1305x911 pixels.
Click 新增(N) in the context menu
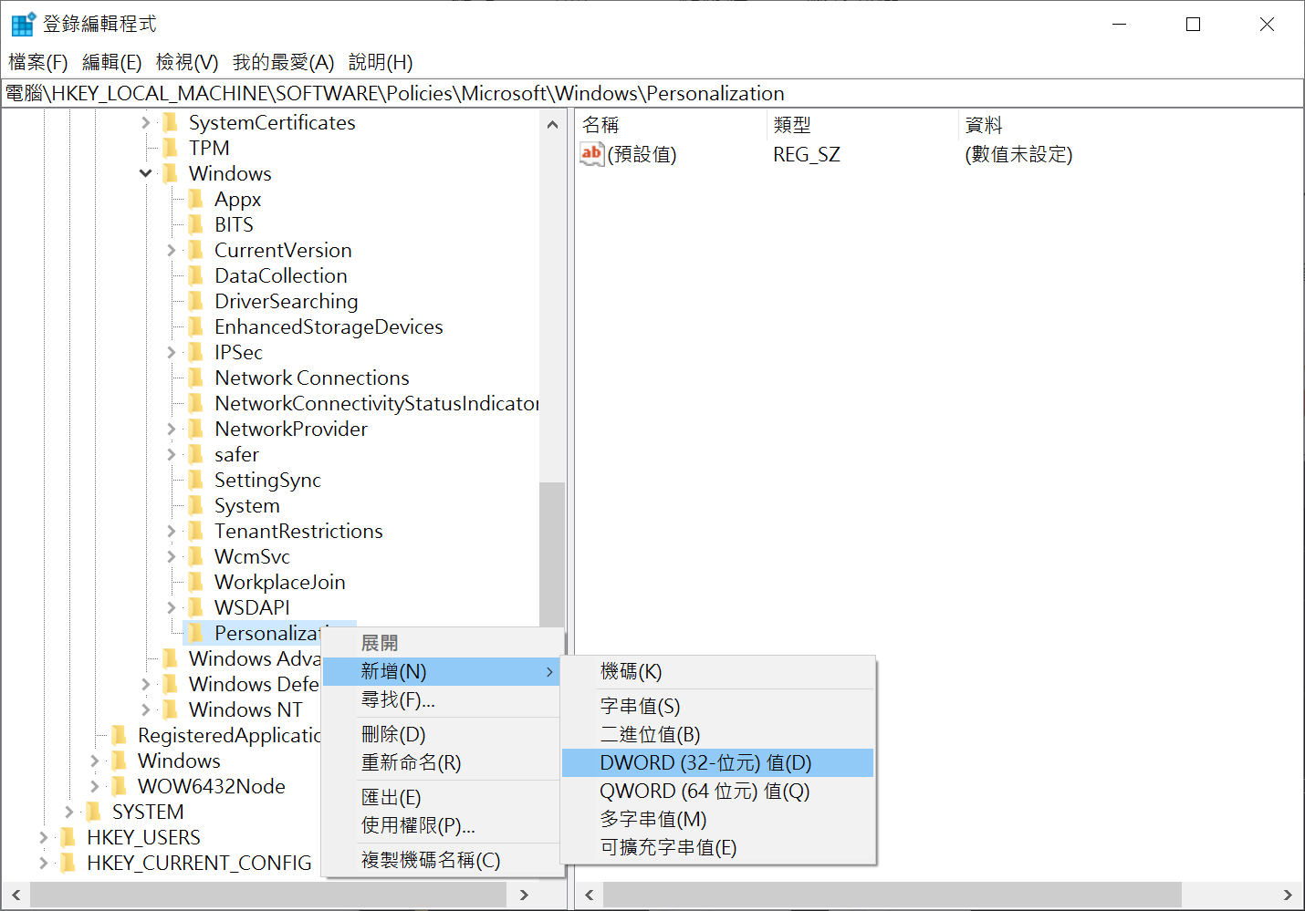coord(442,672)
